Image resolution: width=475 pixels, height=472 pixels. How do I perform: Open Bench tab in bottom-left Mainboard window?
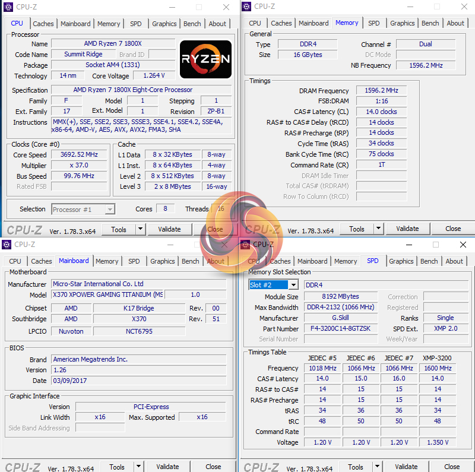coord(190,261)
